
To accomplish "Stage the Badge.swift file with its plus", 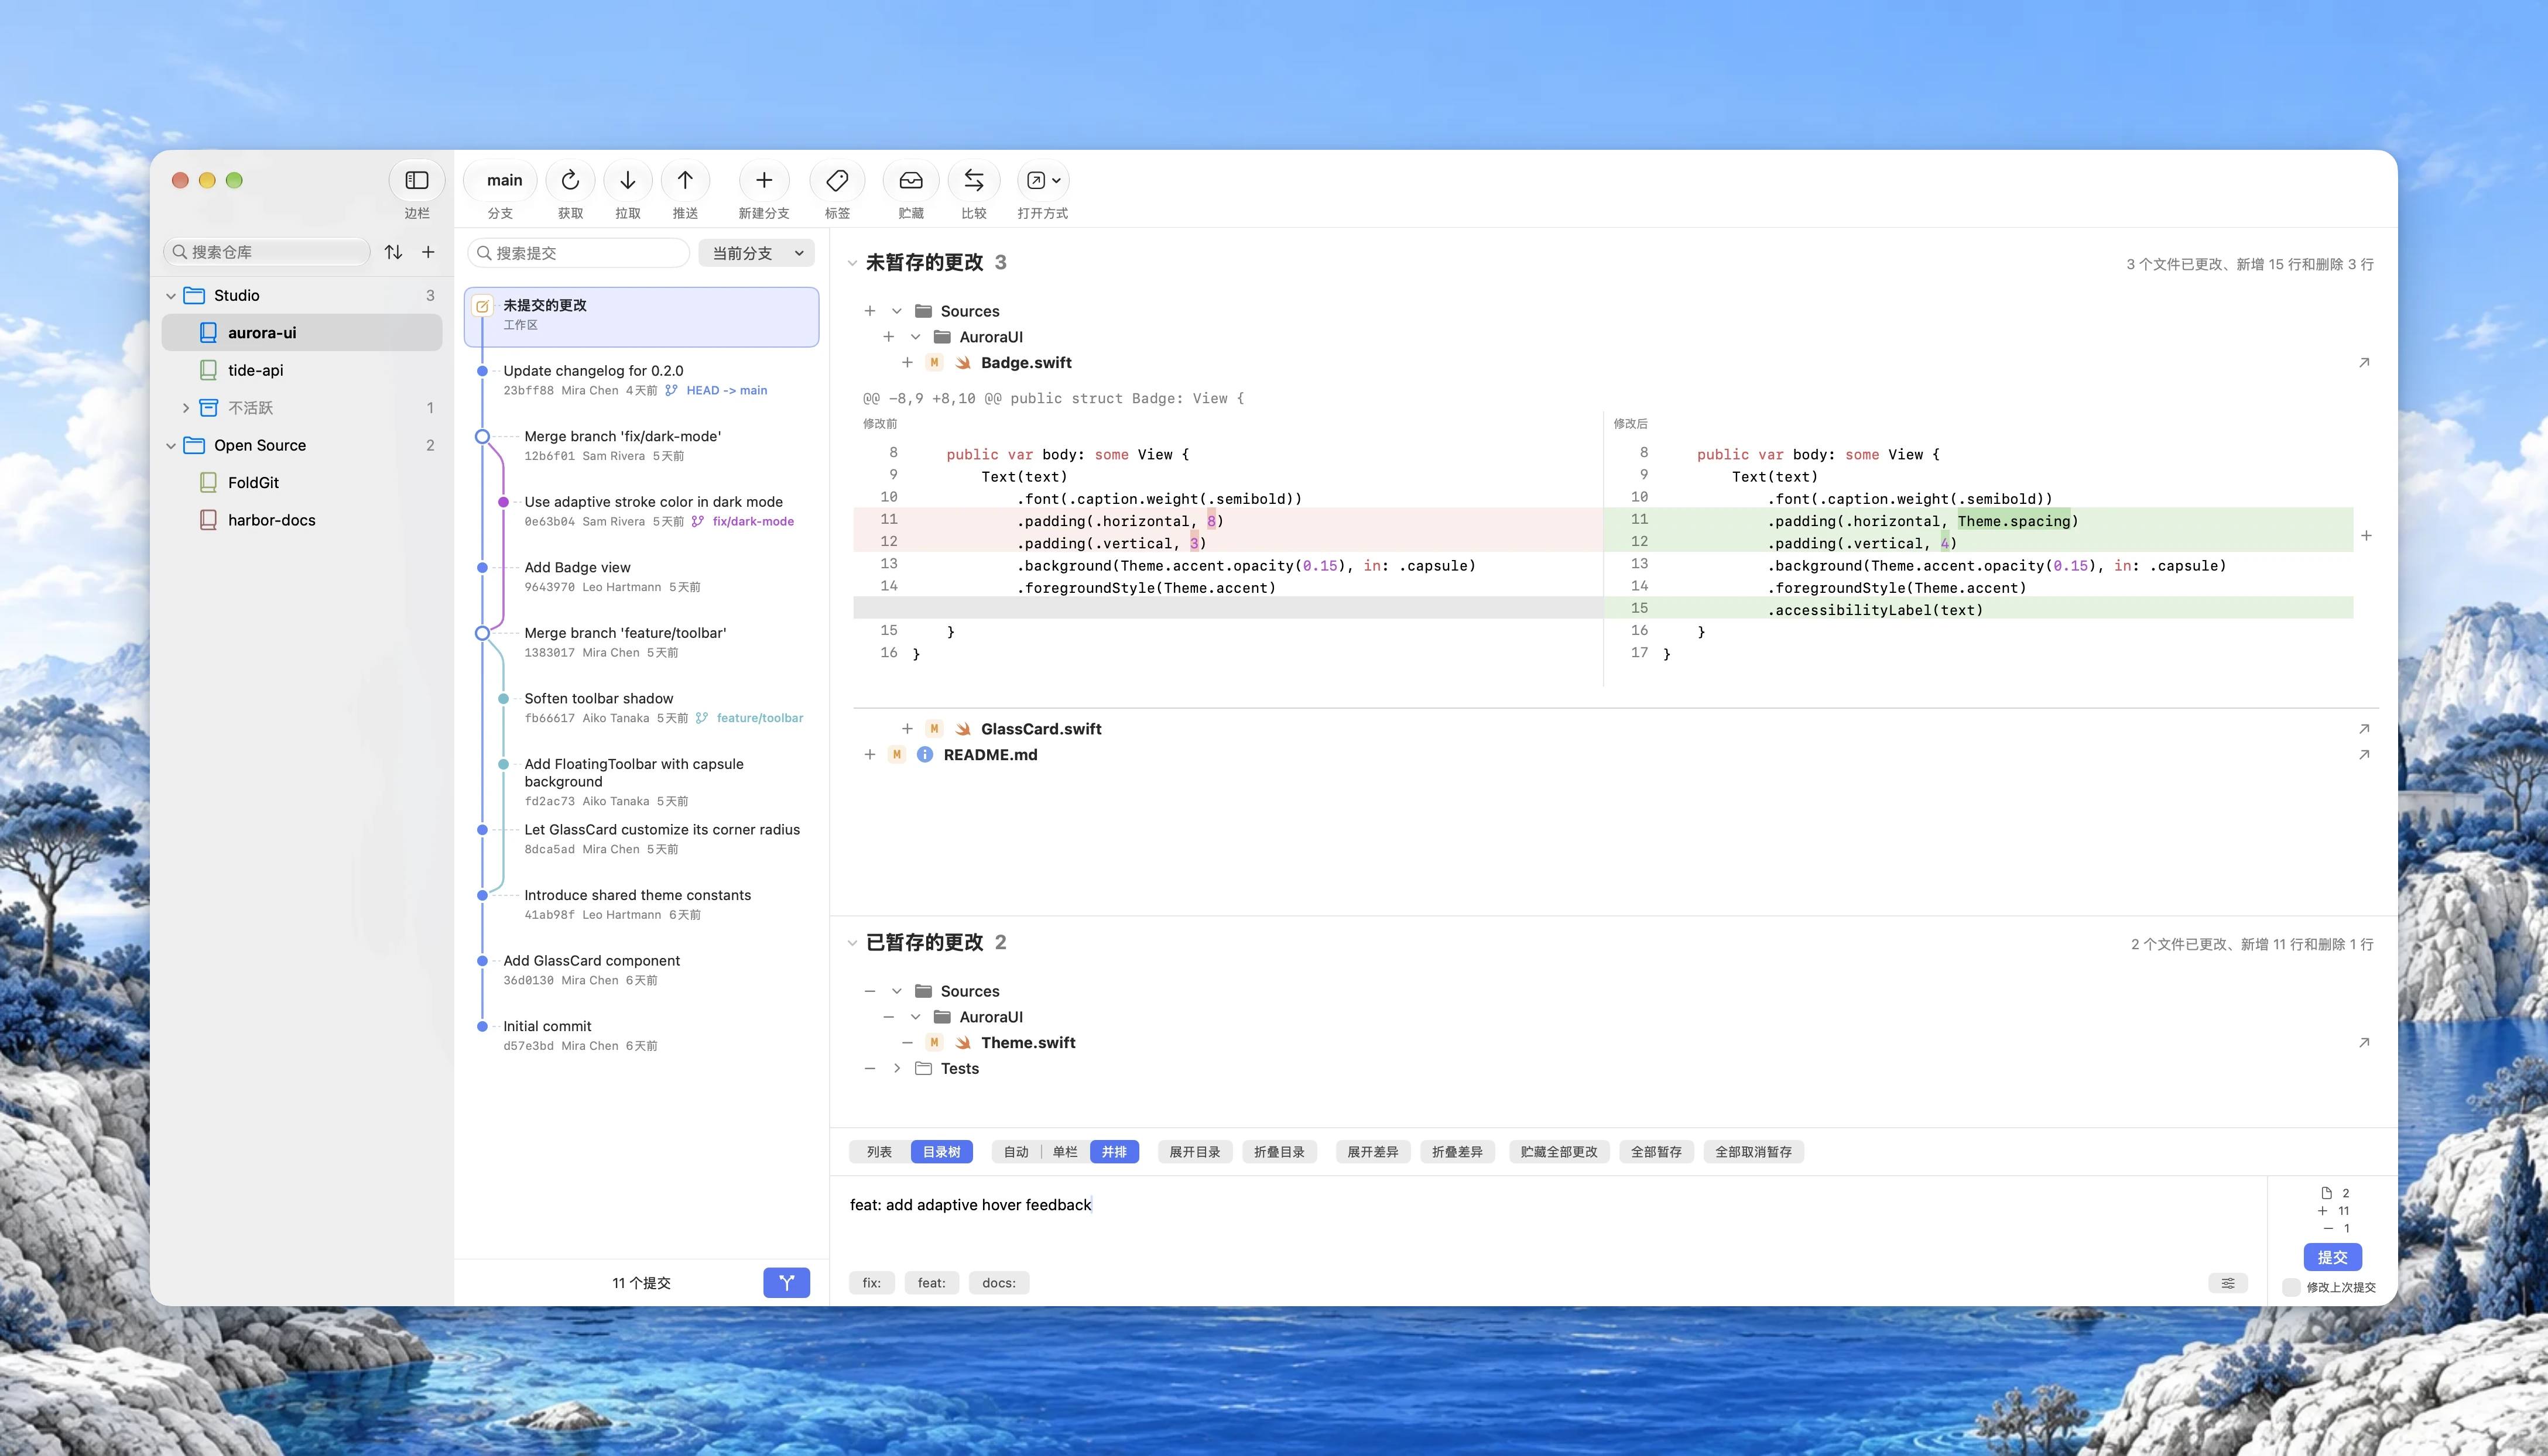I will pyautogui.click(x=906, y=362).
